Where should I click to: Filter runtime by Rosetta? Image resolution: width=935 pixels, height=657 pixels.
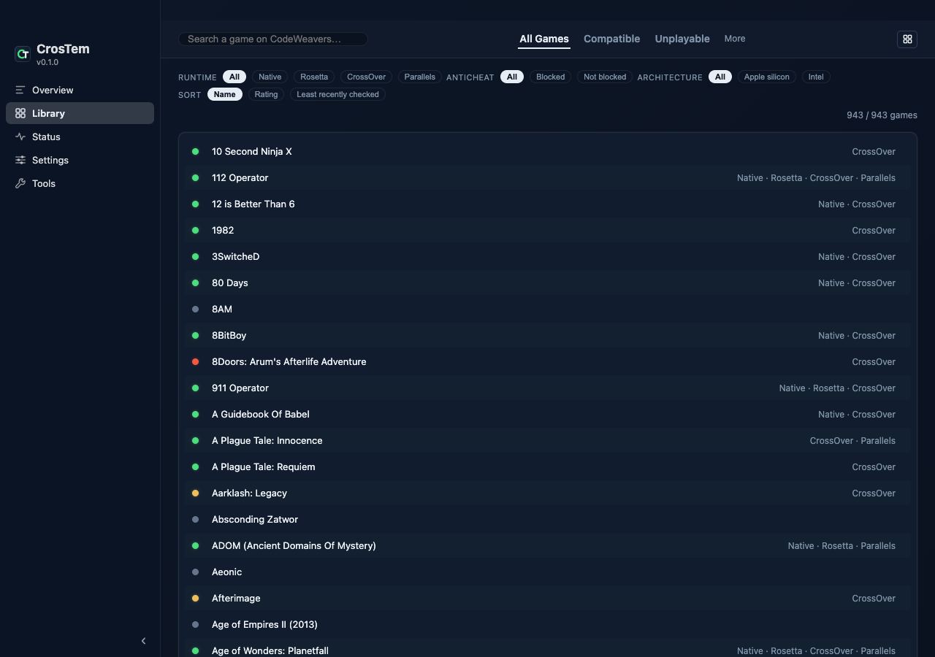tap(314, 77)
